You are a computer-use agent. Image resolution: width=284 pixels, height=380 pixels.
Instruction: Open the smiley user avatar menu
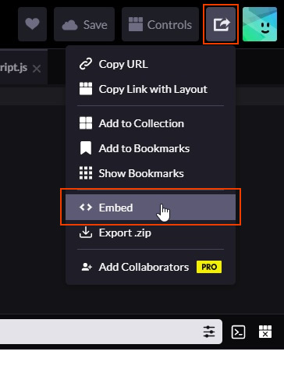260,24
